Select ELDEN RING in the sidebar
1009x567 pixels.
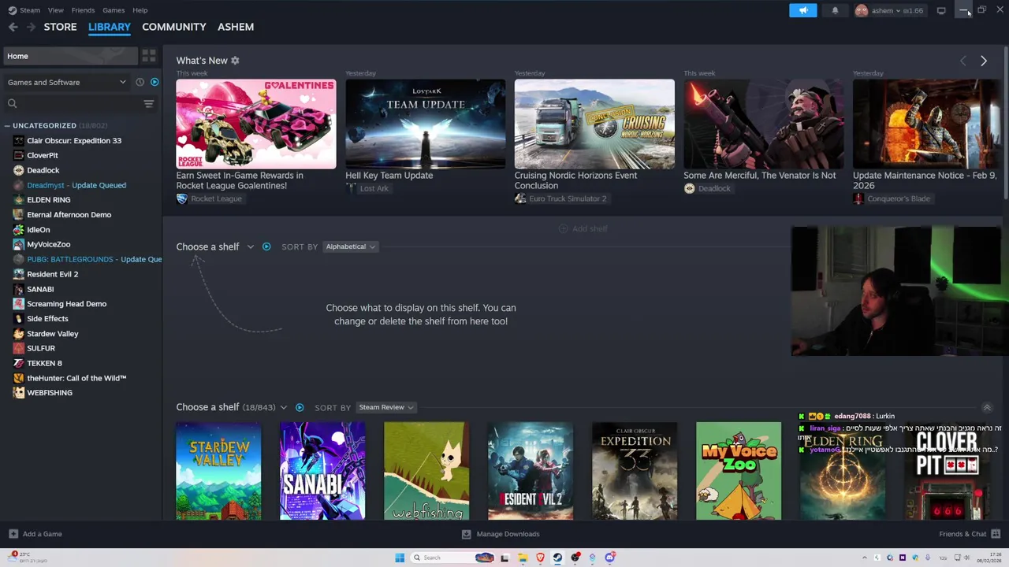click(x=49, y=200)
